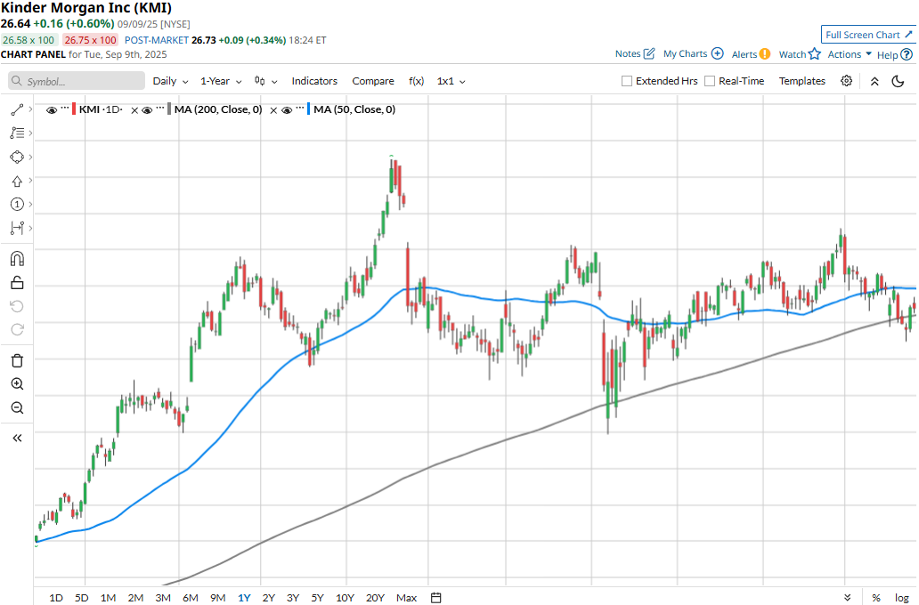Collapse the drawing tools sidebar
The width and height of the screenshot is (919, 605).
pyautogui.click(x=17, y=438)
